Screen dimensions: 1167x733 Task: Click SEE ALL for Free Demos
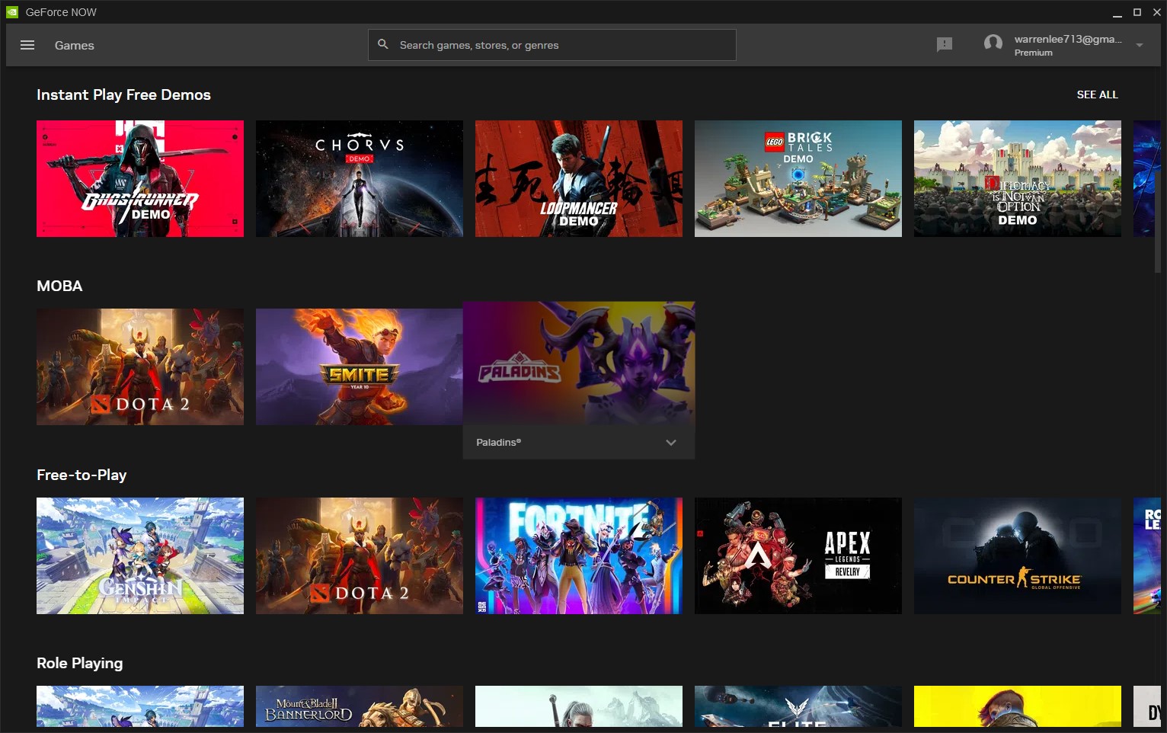[x=1097, y=94]
